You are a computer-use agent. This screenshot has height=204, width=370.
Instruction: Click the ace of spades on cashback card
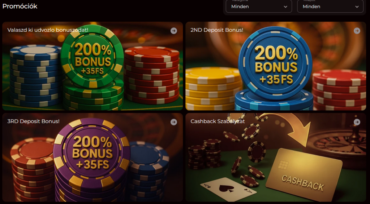[227, 188]
